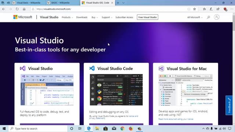235x132 pixels.
Task: Click the Free Visual Studio button
Action: [148, 17]
